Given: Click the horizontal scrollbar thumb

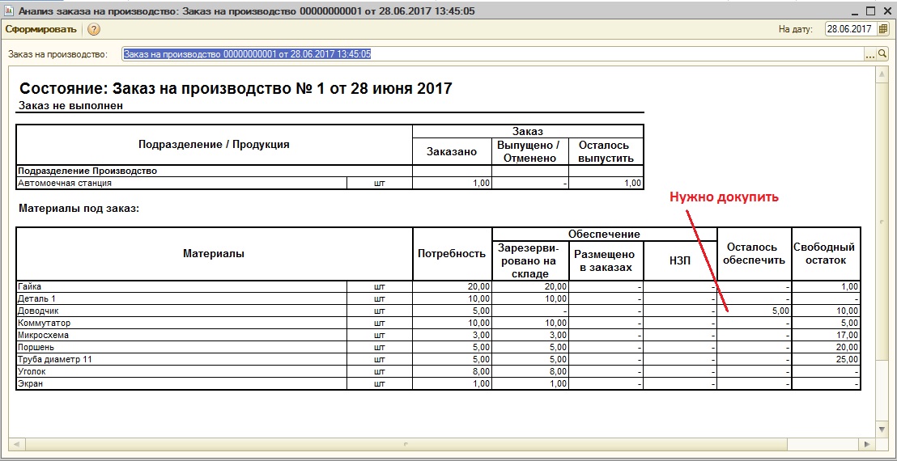Looking at the screenshot, I should click(405, 444).
